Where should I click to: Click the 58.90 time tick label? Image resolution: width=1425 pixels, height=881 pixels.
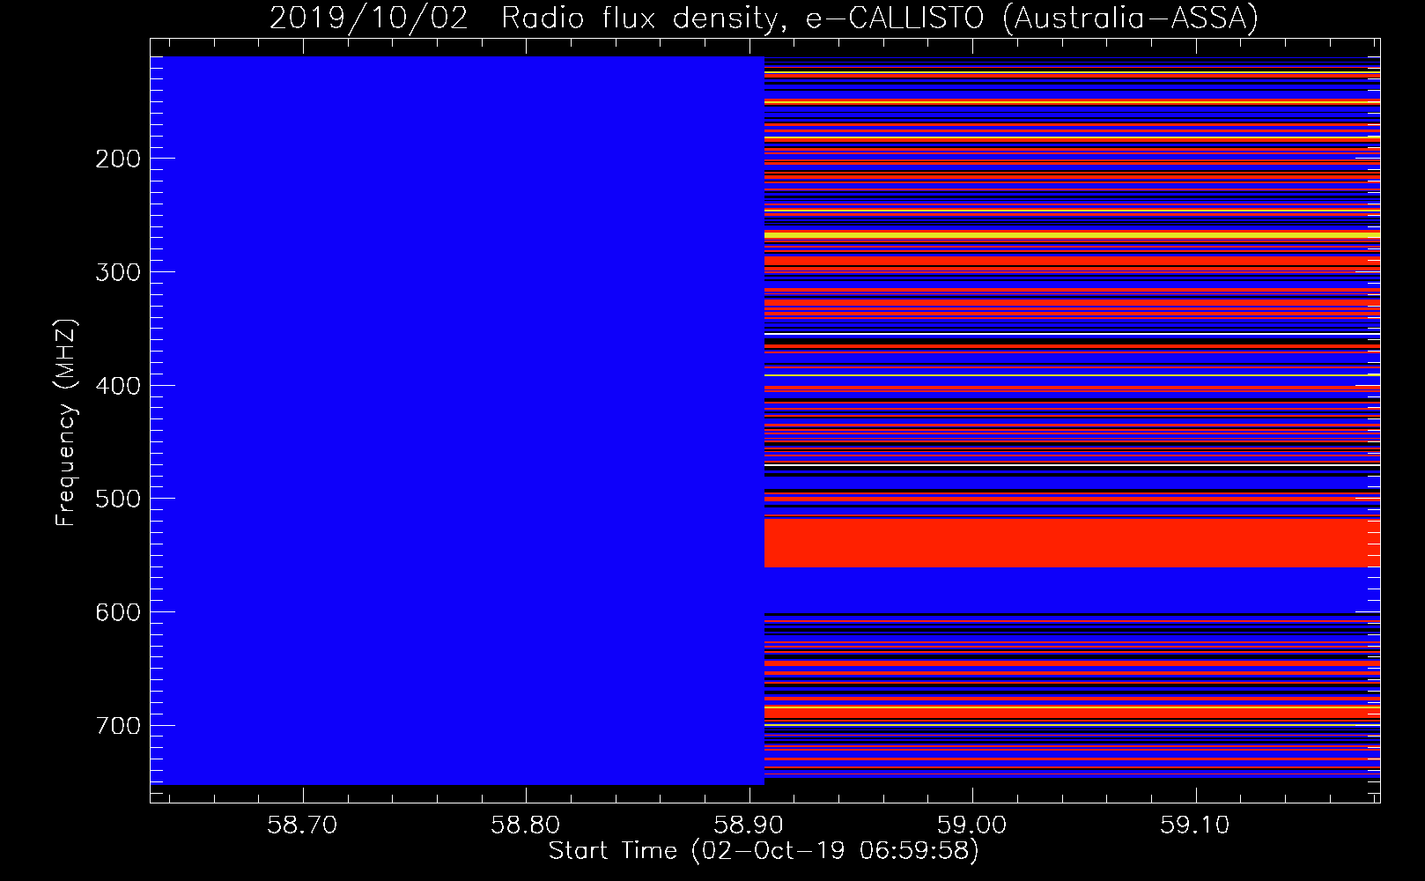click(x=749, y=825)
